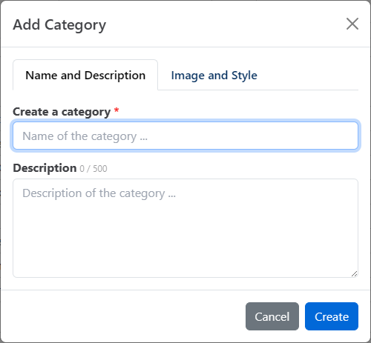The width and height of the screenshot is (371, 343).
Task: Create the new category
Action: click(332, 316)
